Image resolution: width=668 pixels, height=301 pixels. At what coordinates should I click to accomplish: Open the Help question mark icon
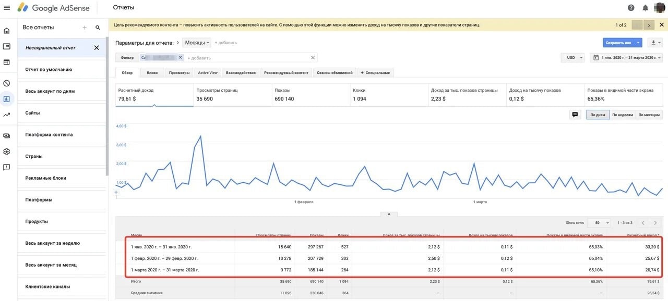631,8
